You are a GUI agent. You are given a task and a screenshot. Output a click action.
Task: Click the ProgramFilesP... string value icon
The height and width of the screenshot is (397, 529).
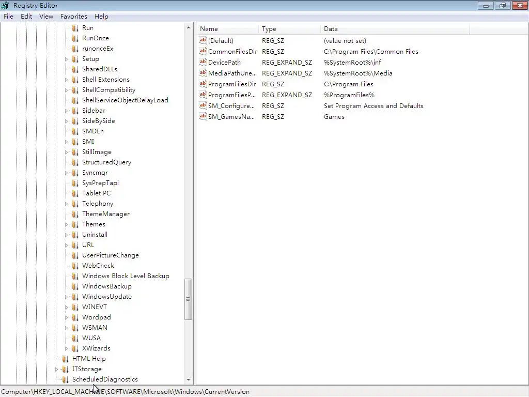(203, 95)
